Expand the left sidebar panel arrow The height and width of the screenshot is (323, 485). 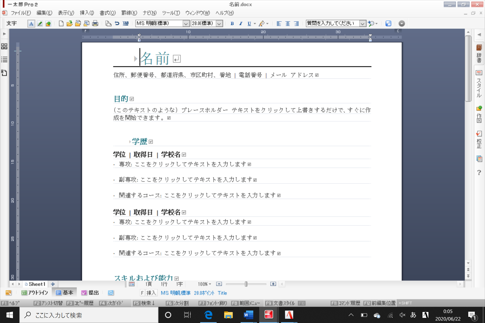coord(4,34)
